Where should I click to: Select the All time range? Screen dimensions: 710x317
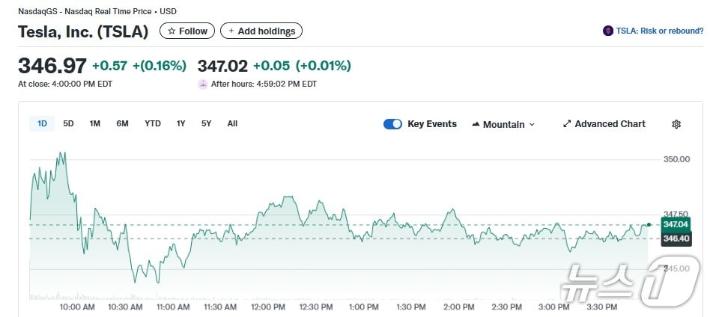pyautogui.click(x=232, y=124)
